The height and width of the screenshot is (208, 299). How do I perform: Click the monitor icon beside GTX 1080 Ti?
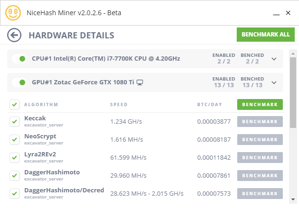pyautogui.click(x=140, y=83)
